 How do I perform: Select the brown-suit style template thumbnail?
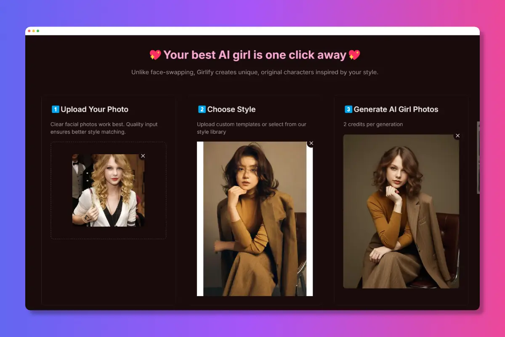(255, 219)
